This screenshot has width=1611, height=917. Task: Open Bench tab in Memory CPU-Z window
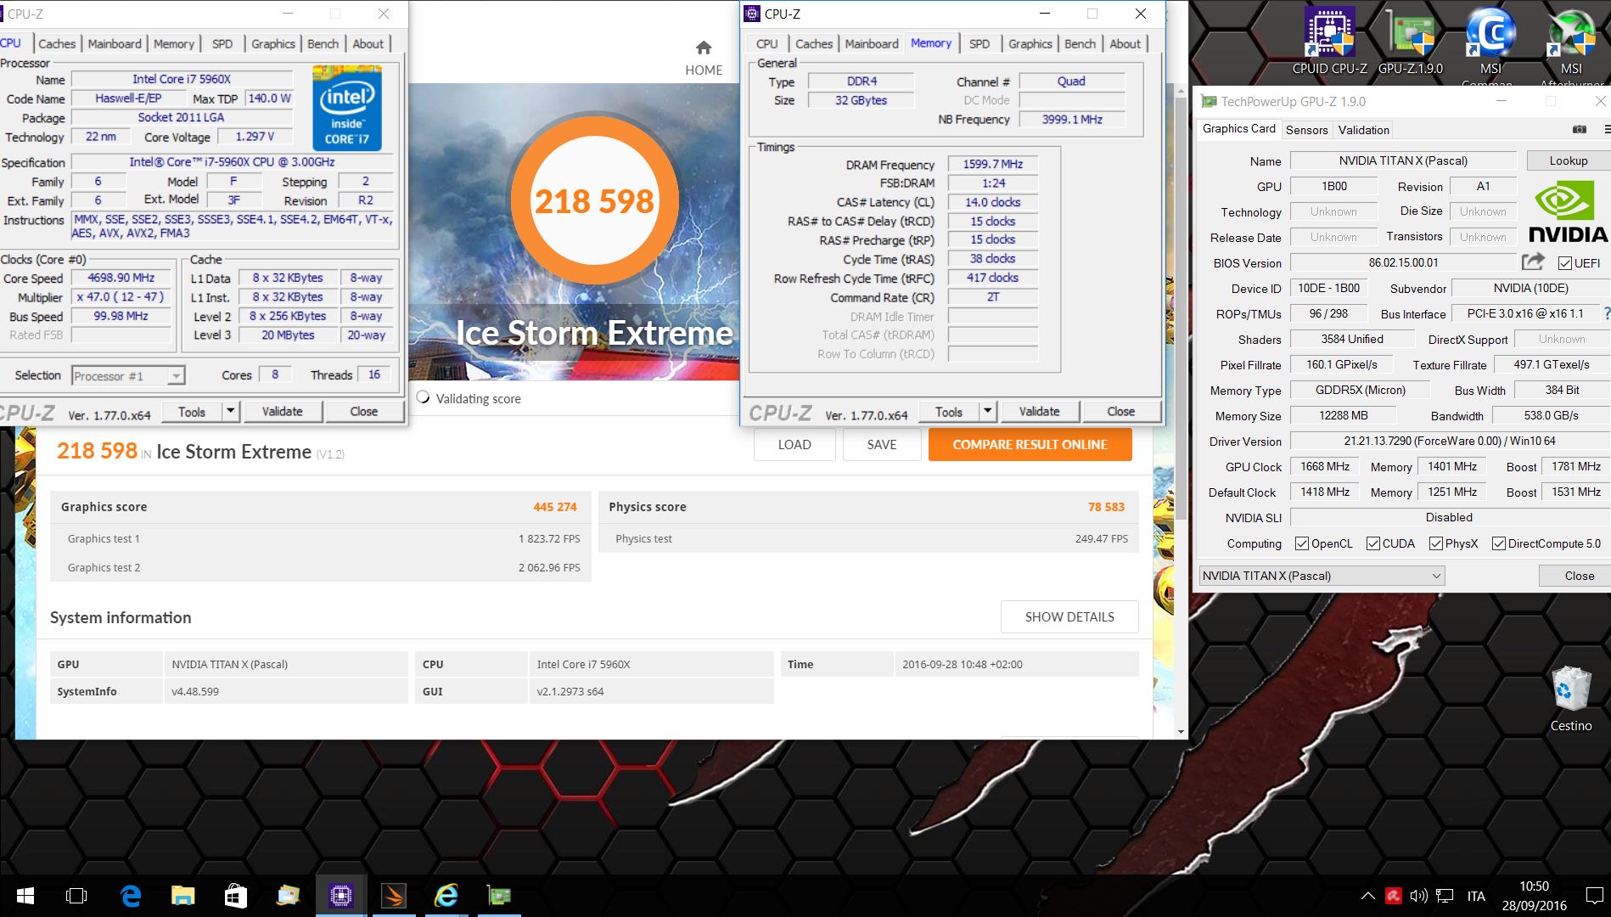click(x=1080, y=43)
